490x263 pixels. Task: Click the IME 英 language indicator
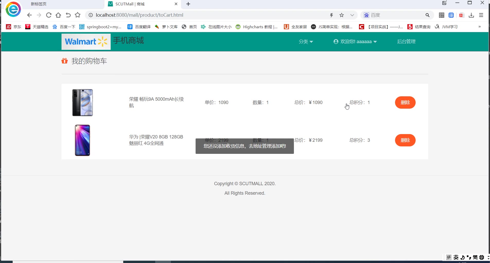(456, 257)
